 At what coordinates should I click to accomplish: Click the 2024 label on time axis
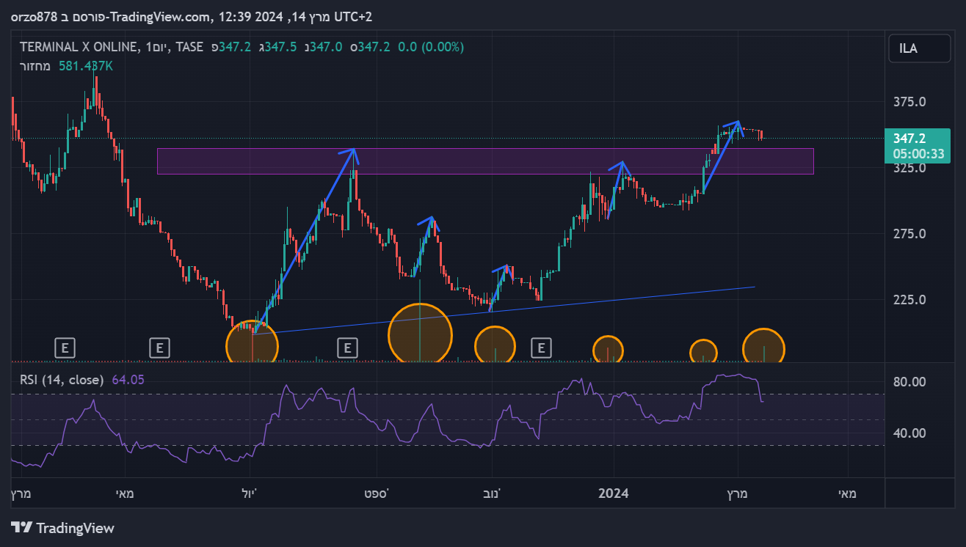(613, 493)
